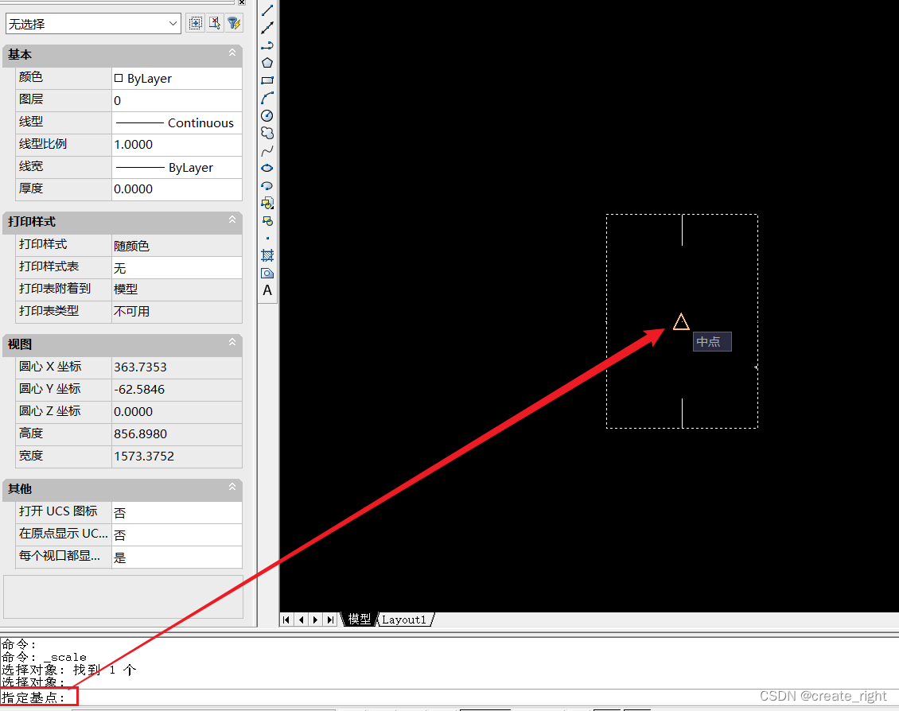Viewport: 899px width, 711px height.
Task: Select the Hatch tool
Action: click(267, 255)
